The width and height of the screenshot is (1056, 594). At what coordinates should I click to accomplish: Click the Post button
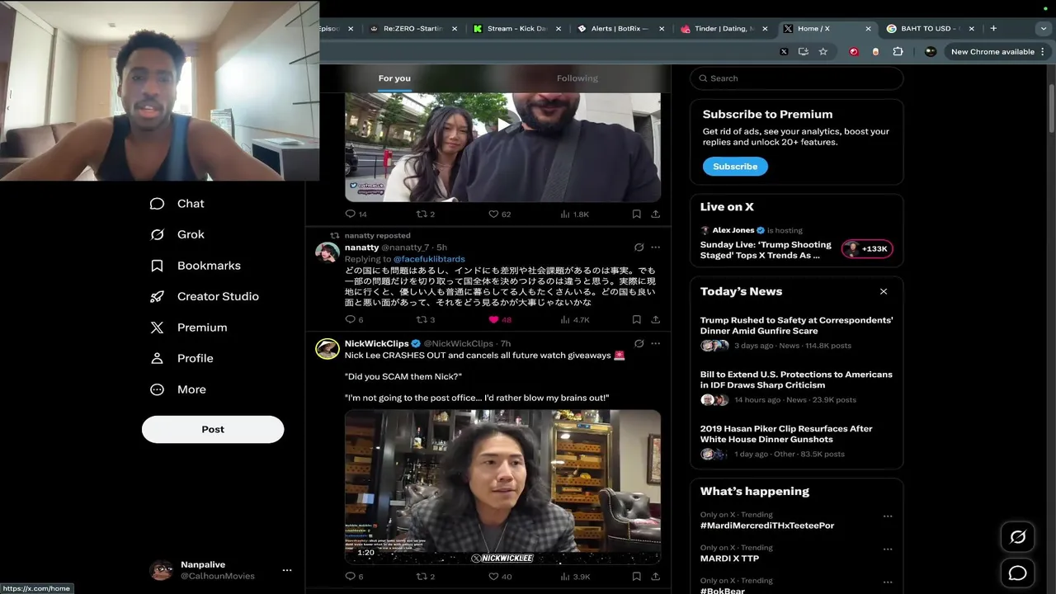213,429
